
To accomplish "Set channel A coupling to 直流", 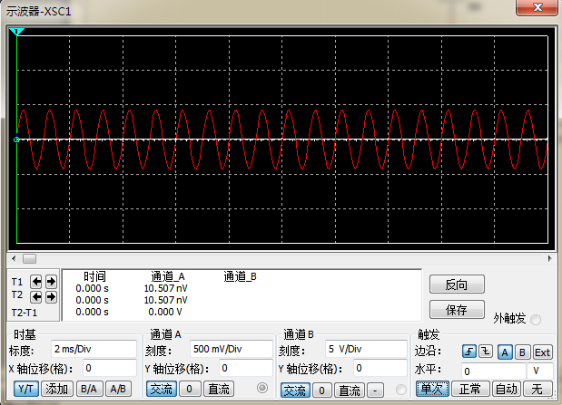I will tap(219, 389).
